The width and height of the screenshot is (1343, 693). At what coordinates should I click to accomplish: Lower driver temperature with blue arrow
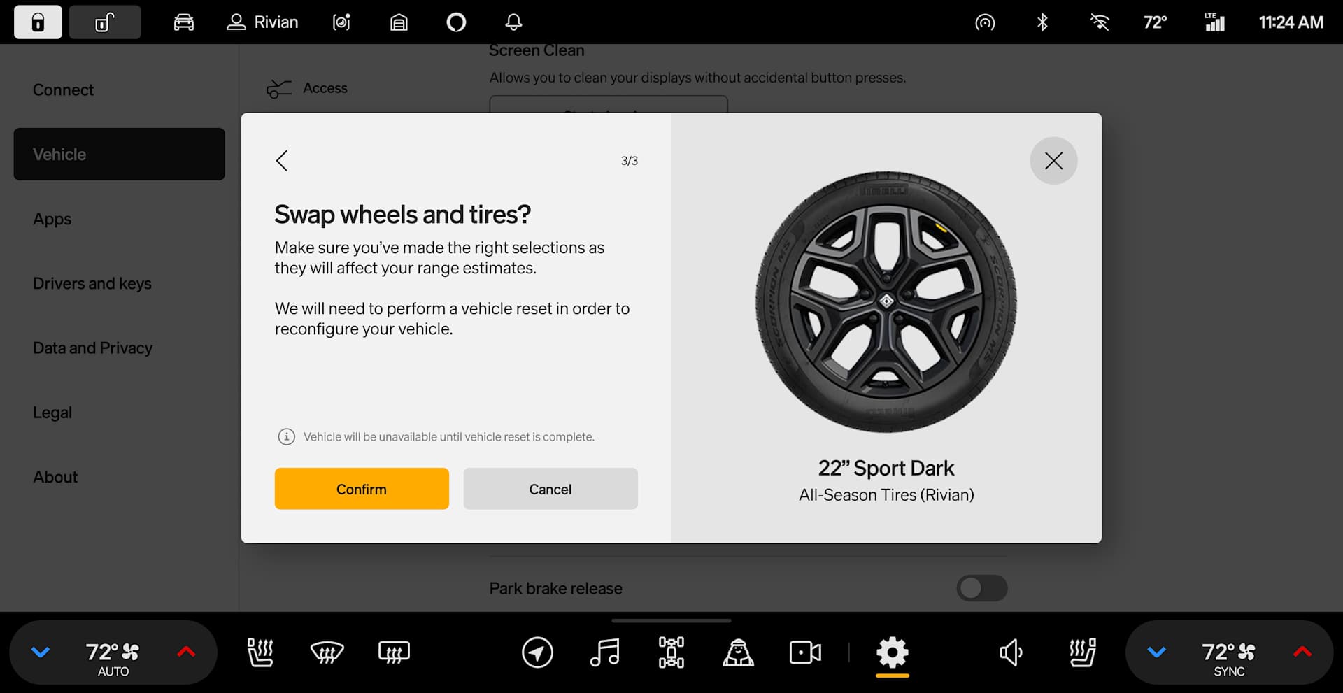41,652
